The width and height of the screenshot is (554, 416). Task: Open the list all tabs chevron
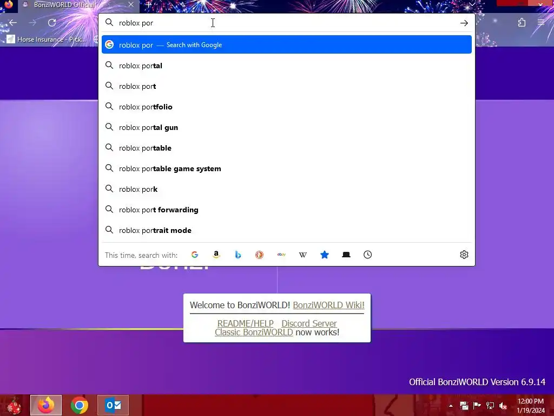pos(472,4)
